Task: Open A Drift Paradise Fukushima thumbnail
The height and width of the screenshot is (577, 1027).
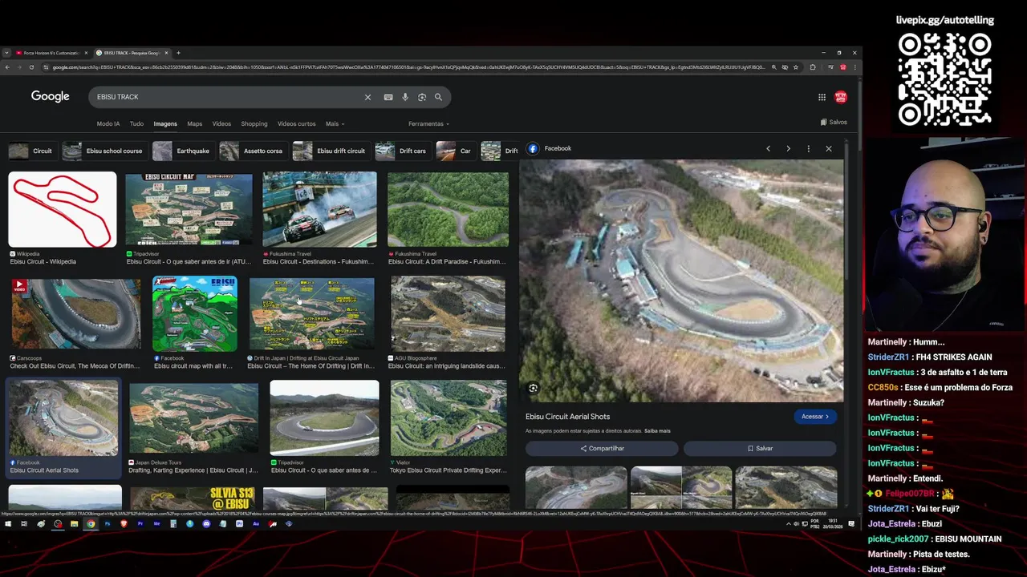Action: click(448, 209)
